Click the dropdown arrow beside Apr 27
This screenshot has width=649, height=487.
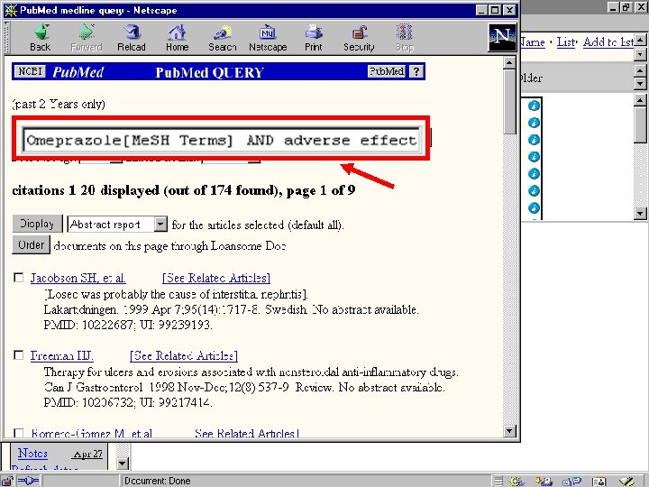point(123,463)
